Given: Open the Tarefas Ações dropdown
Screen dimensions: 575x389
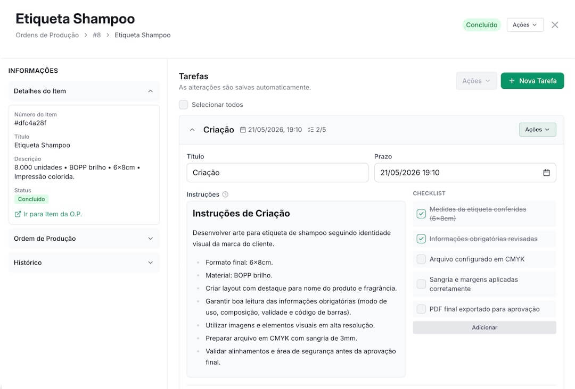Looking at the screenshot, I should point(476,81).
